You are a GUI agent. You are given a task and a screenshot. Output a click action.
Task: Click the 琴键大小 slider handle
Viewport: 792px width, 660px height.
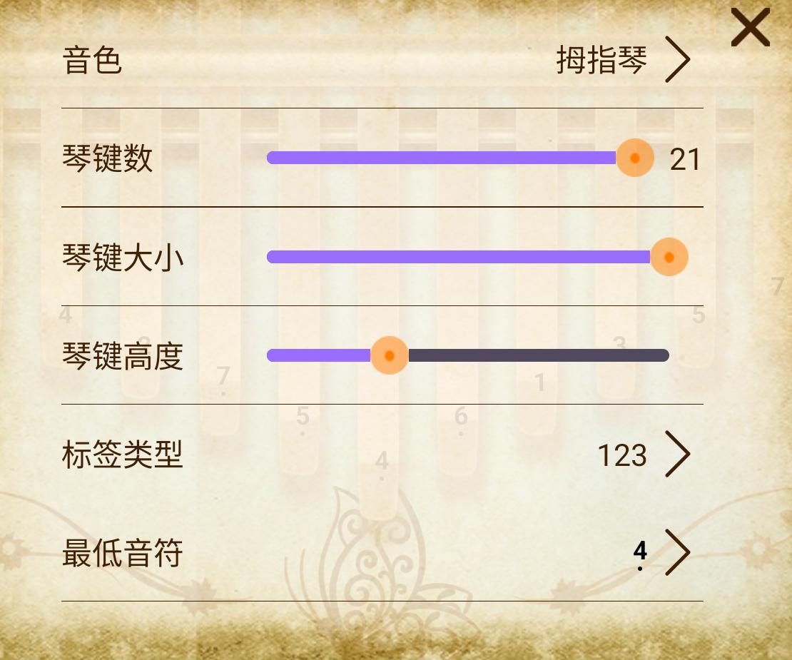pyautogui.click(x=669, y=257)
